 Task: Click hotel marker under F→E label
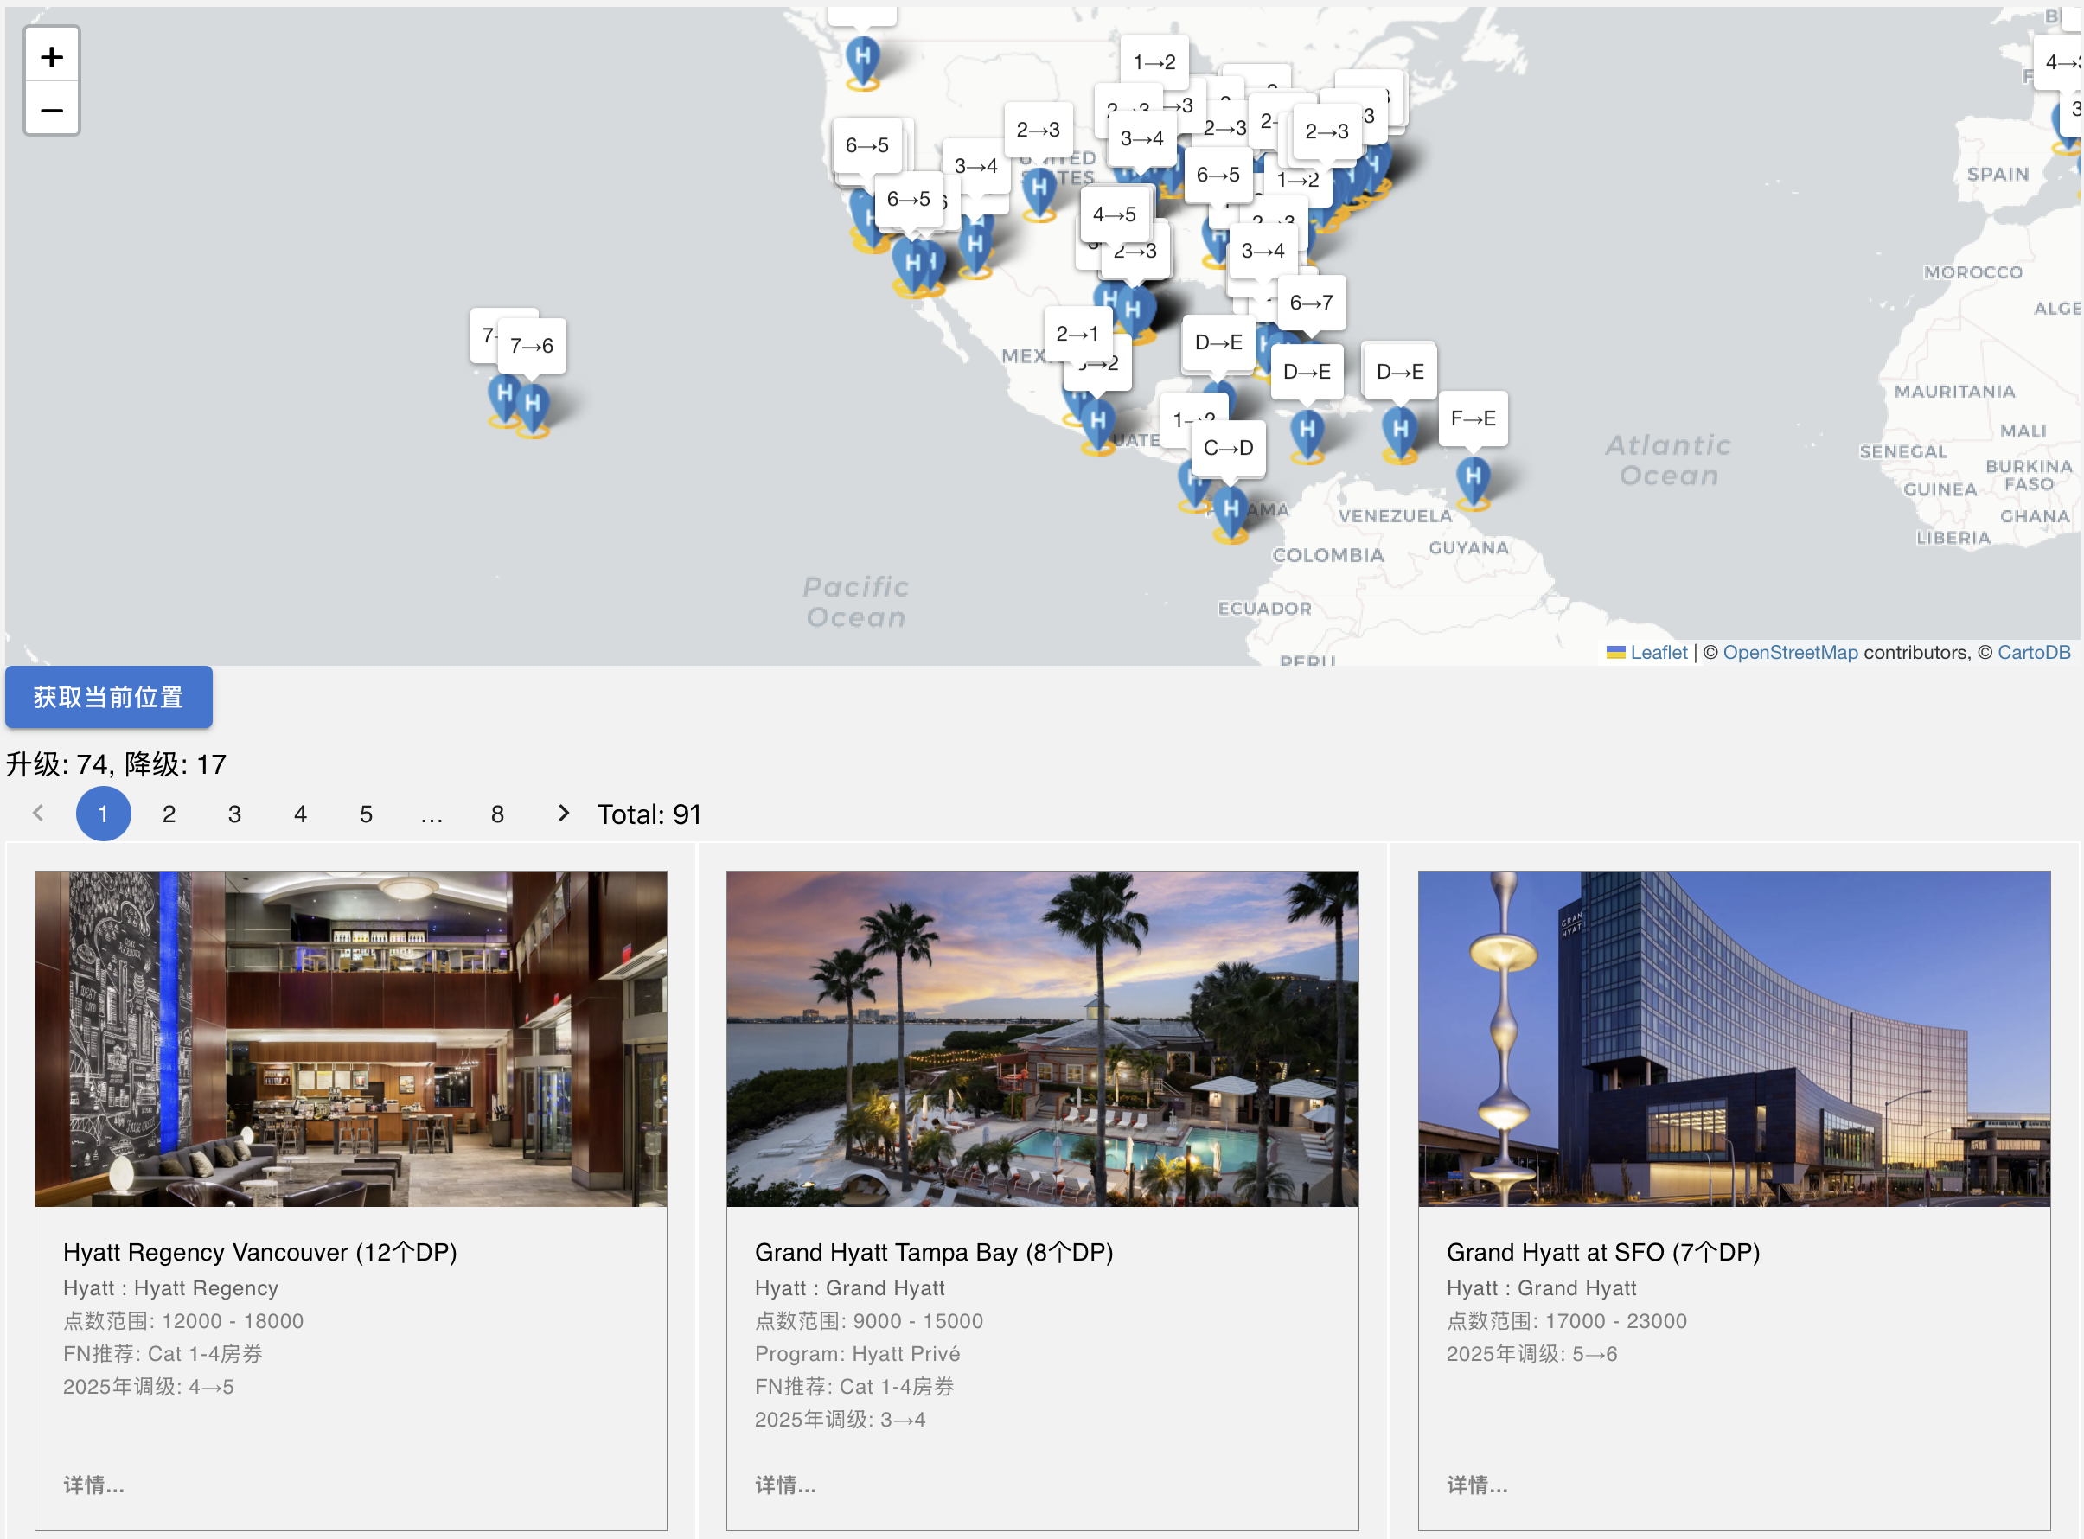1473,479
